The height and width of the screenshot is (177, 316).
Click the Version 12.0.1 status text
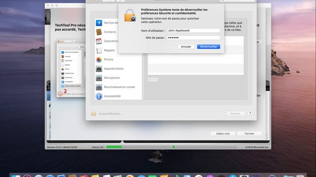coord(62,147)
